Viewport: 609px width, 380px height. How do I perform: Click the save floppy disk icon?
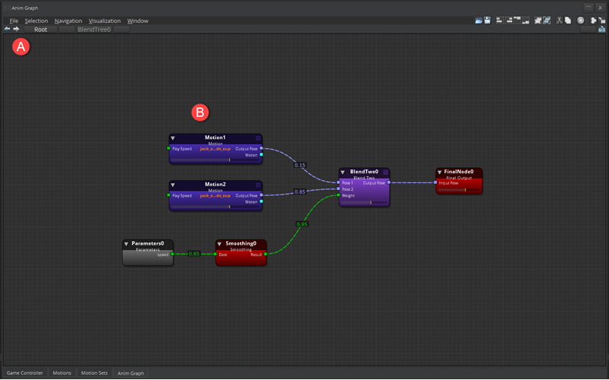(x=486, y=21)
